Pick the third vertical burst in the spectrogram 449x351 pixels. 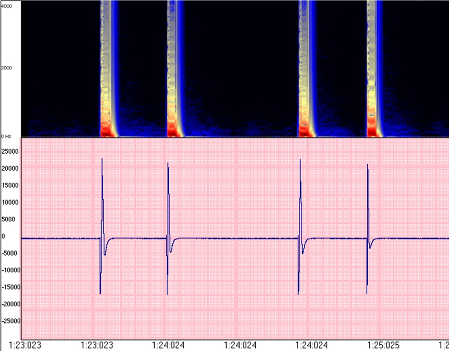click(305, 68)
